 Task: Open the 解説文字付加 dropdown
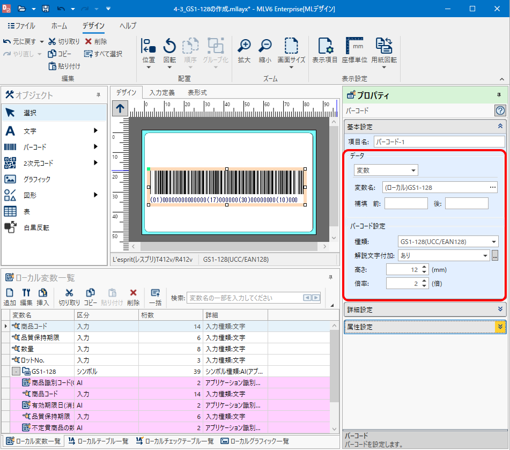click(x=444, y=256)
